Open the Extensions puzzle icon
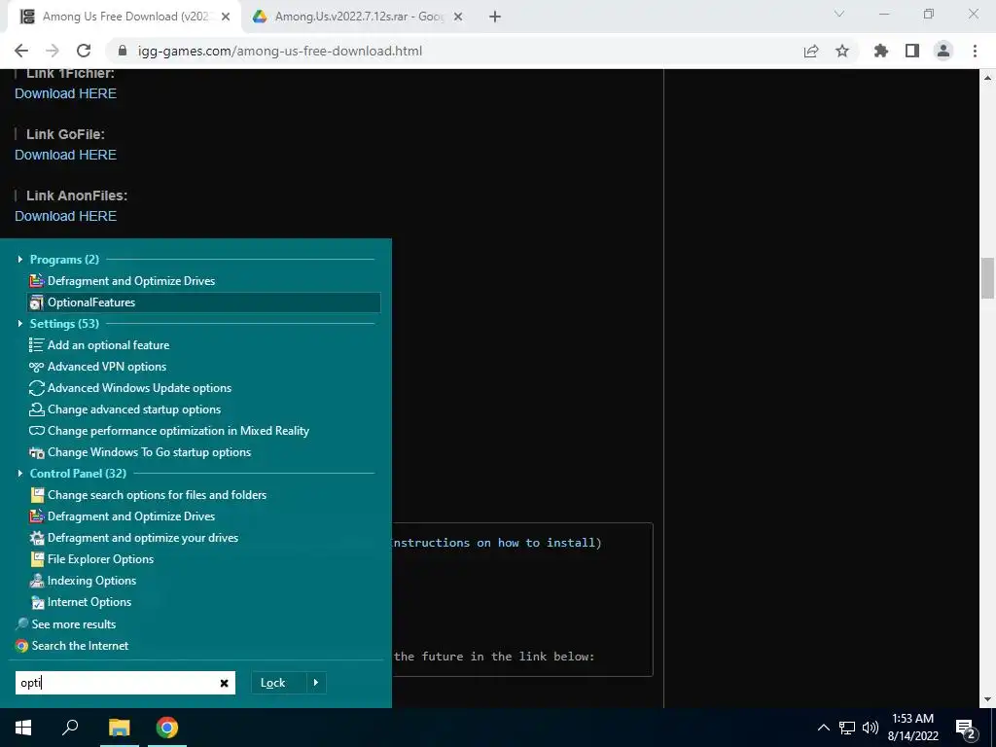996x747 pixels. [881, 51]
